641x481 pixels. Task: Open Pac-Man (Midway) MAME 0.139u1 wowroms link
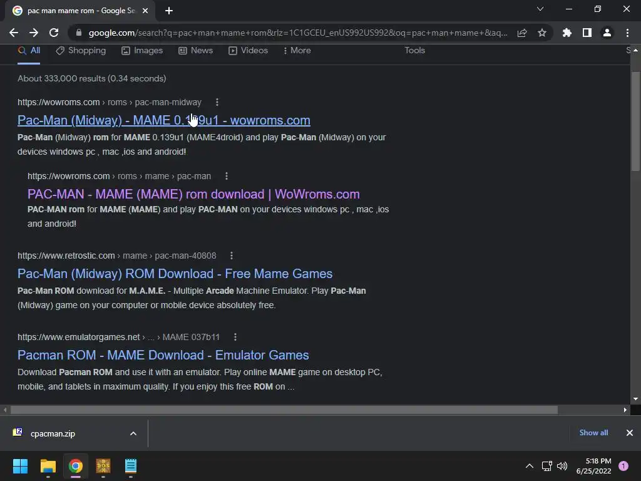click(163, 120)
